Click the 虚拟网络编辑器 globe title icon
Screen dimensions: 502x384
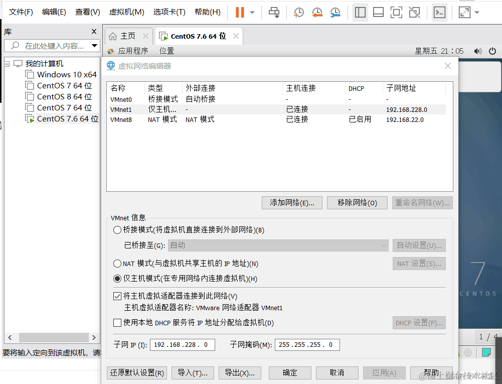coord(111,66)
